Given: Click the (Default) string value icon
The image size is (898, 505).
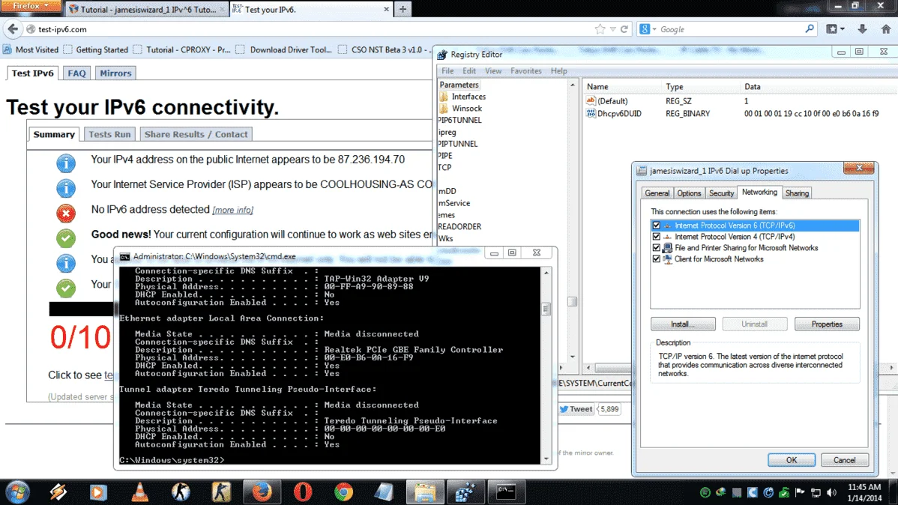Looking at the screenshot, I should click(591, 100).
